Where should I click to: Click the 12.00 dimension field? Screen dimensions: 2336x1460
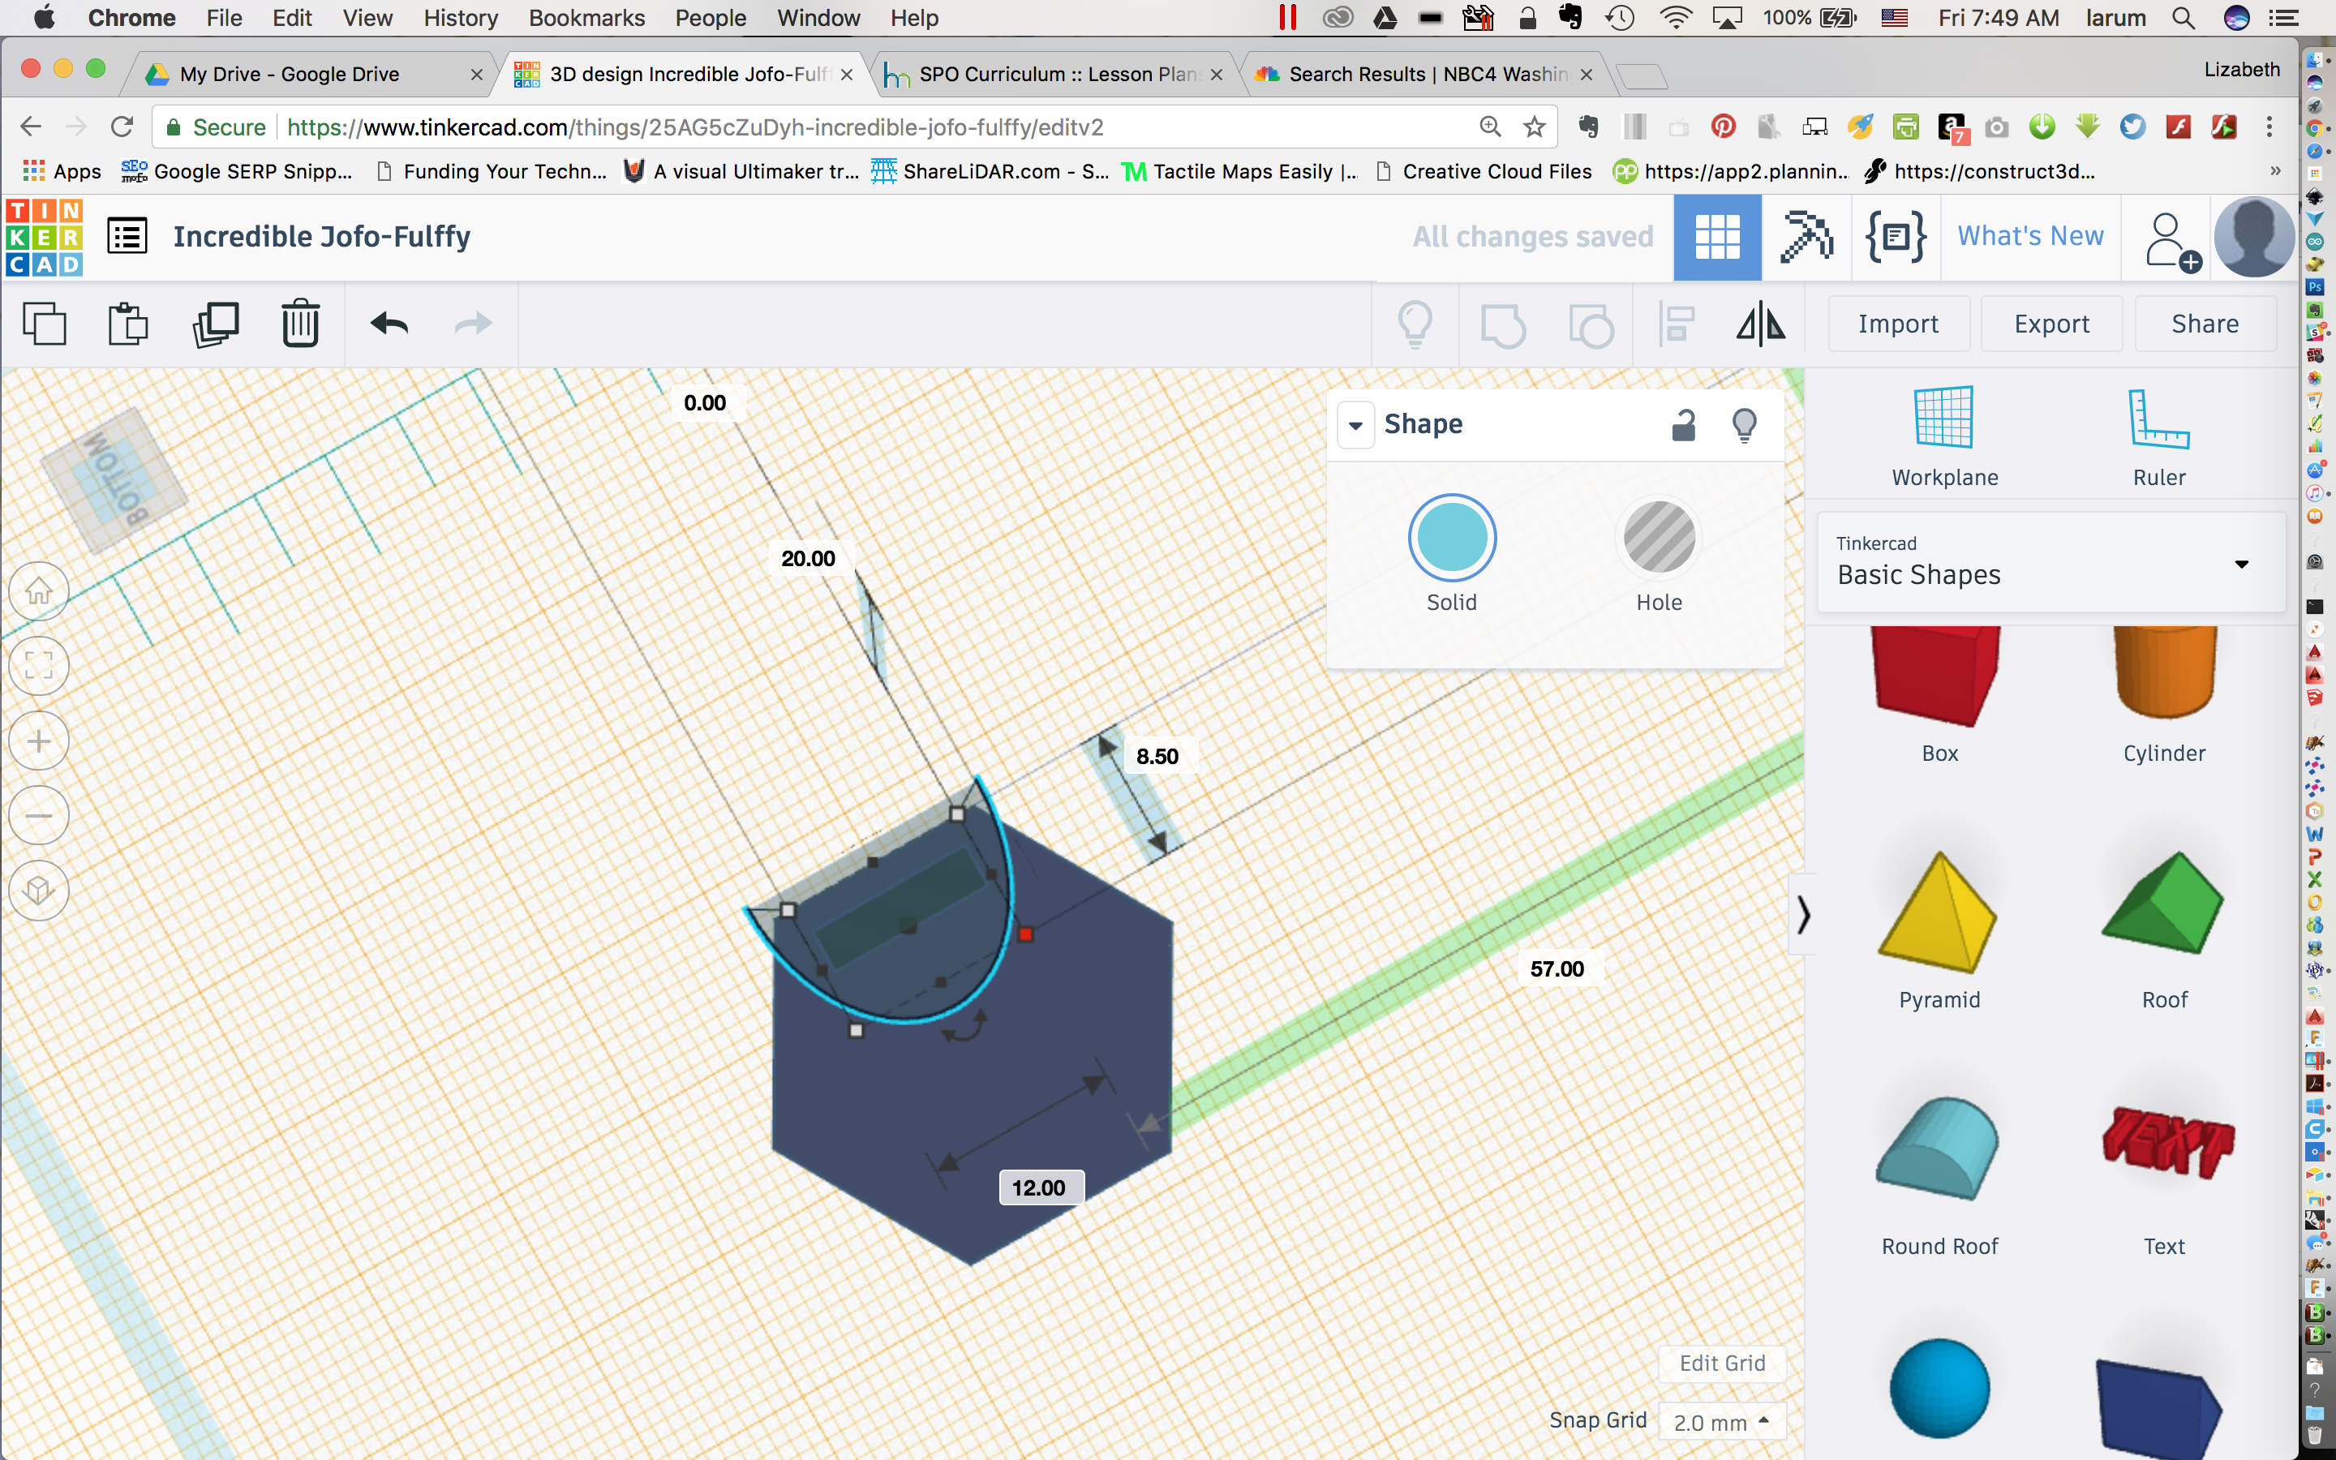(x=1040, y=1187)
